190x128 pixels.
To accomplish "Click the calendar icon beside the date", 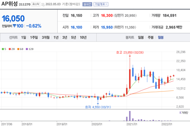I will click(x=43, y=5).
